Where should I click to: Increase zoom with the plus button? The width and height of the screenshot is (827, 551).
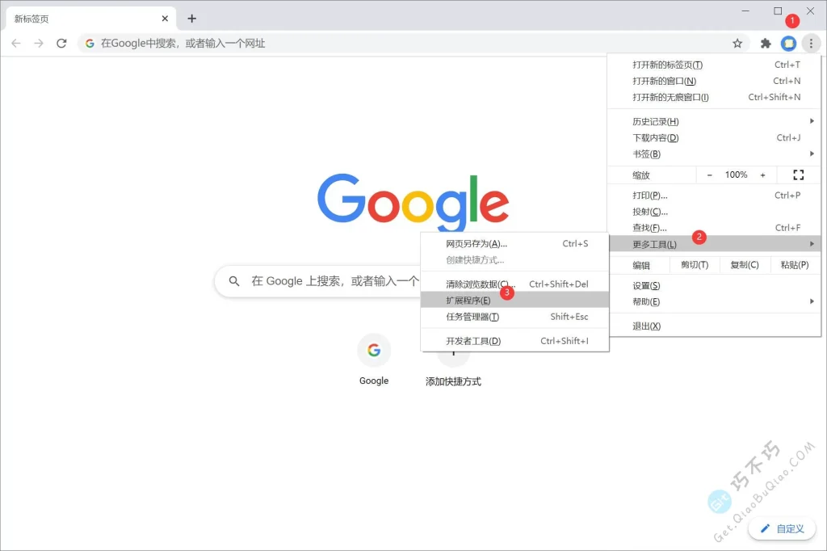[762, 175]
